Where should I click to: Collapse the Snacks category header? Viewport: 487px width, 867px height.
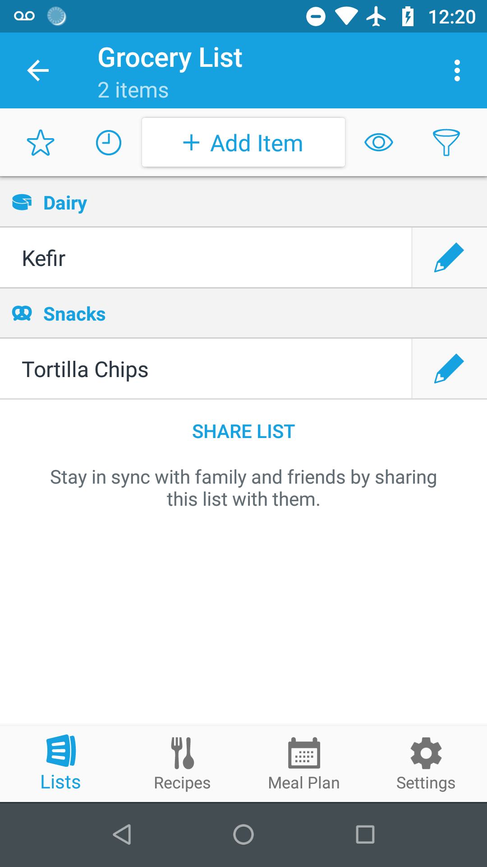tap(243, 314)
